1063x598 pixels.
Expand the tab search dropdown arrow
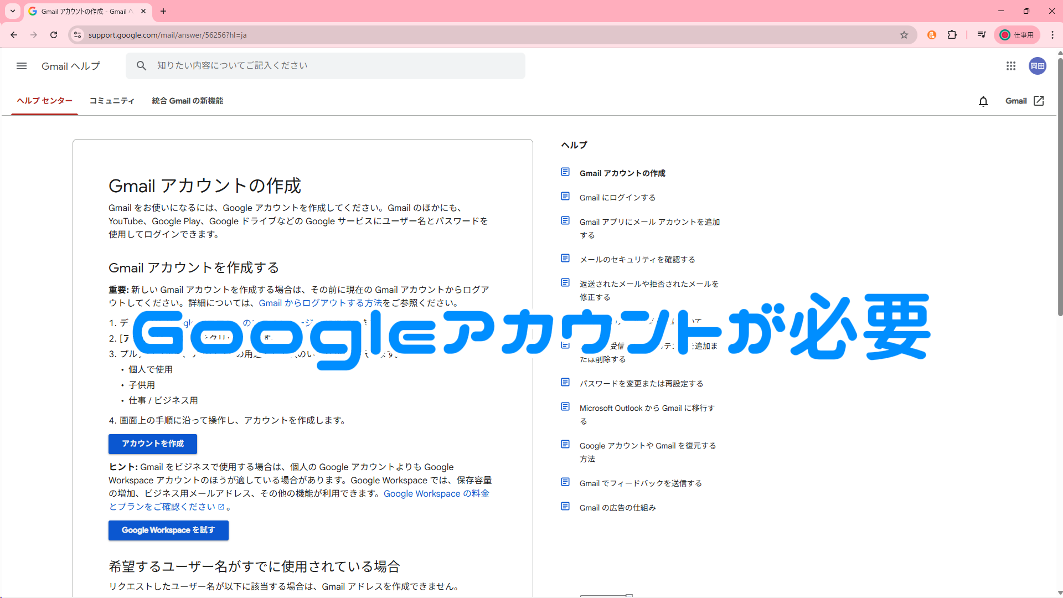pyautogui.click(x=12, y=11)
